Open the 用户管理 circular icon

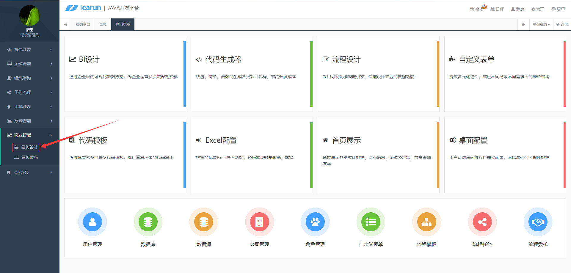(x=92, y=222)
